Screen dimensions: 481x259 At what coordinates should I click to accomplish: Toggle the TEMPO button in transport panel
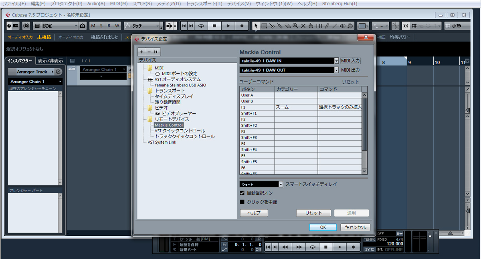[x=370, y=239]
